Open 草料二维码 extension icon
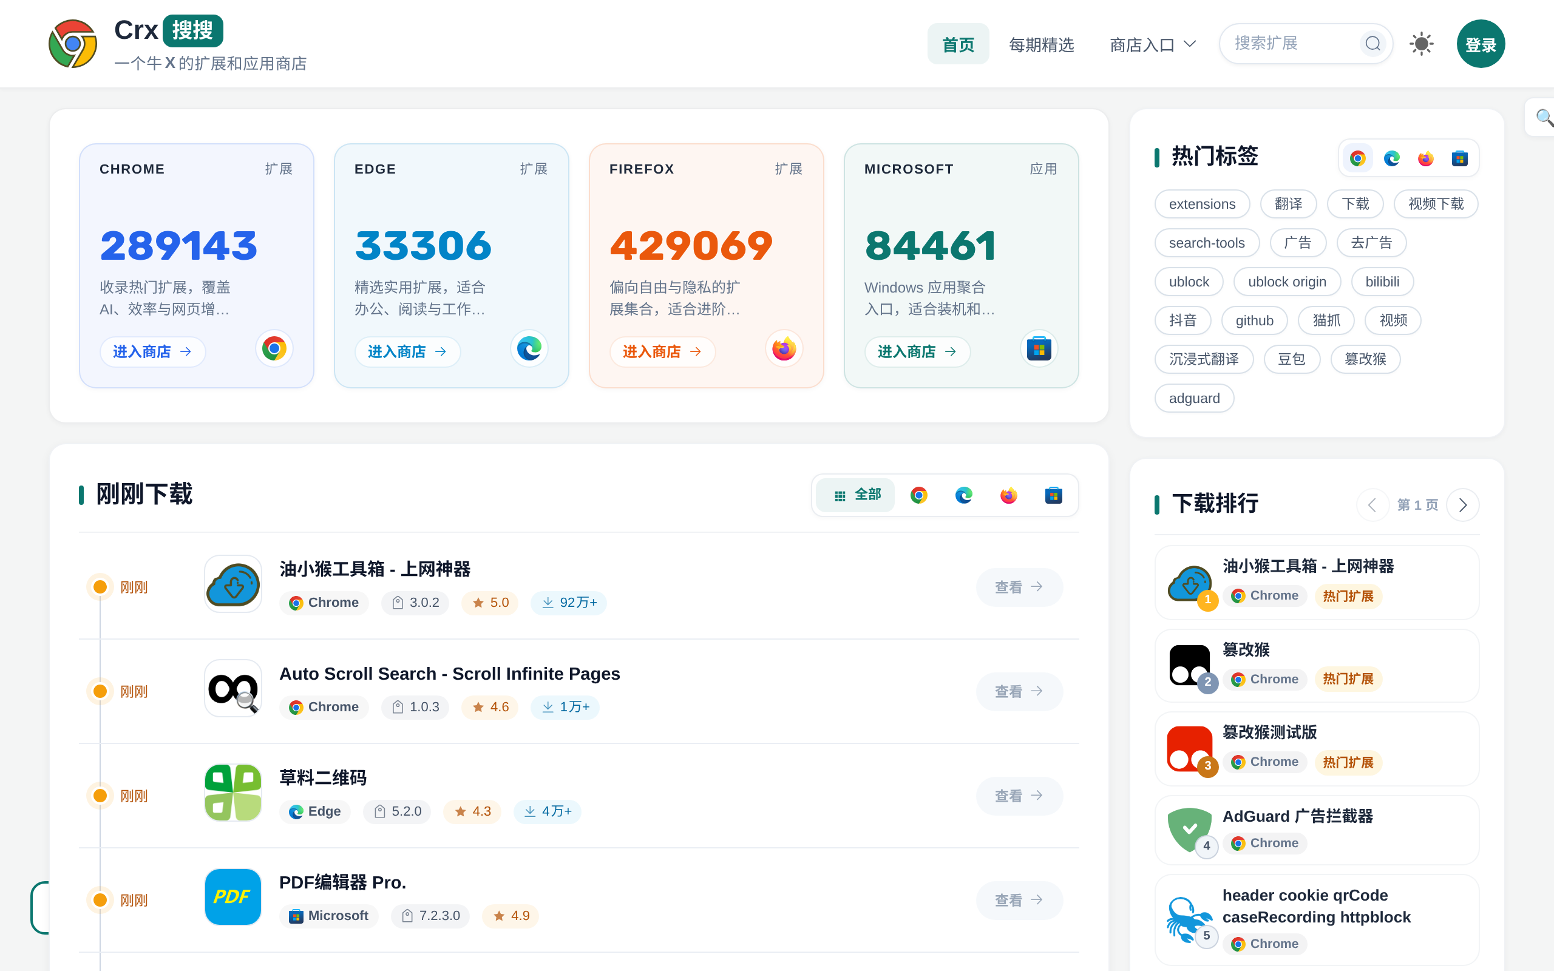 click(x=233, y=793)
